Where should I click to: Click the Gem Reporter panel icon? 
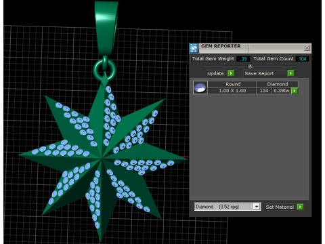click(194, 48)
